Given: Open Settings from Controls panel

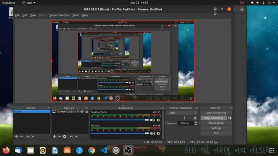Looking at the screenshot, I should click(216, 128).
